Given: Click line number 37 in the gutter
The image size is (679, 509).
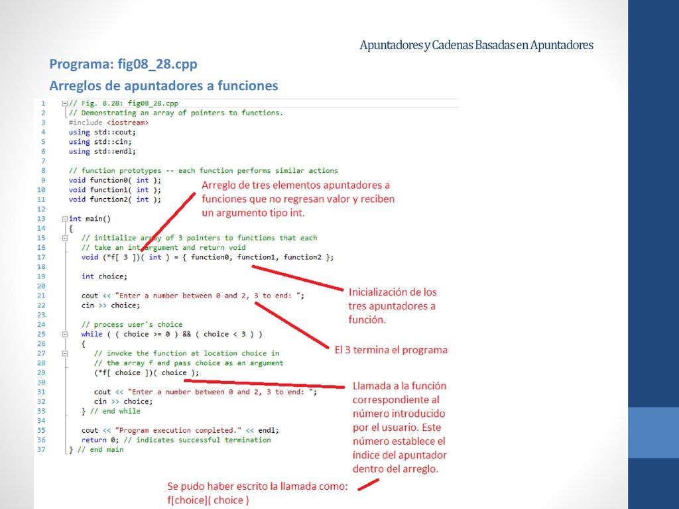Looking at the screenshot, I should [x=41, y=450].
